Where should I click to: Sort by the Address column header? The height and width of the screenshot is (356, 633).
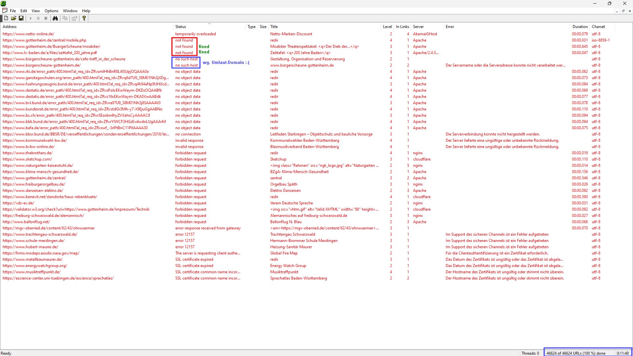click(10, 27)
